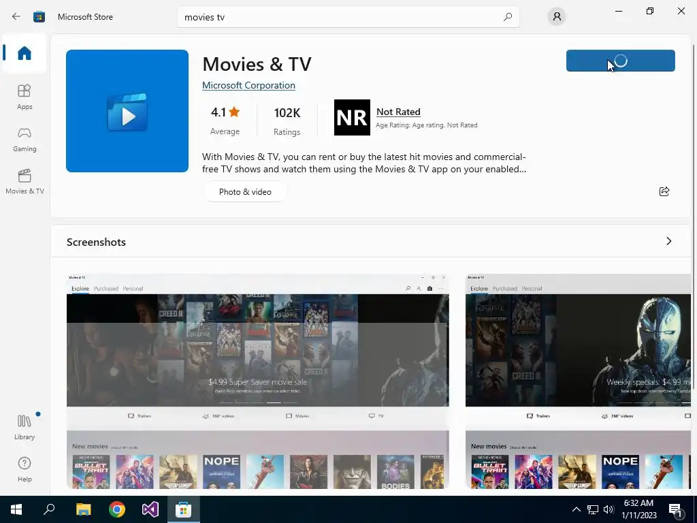
Task: Open network status tray icon
Action: [593, 509]
